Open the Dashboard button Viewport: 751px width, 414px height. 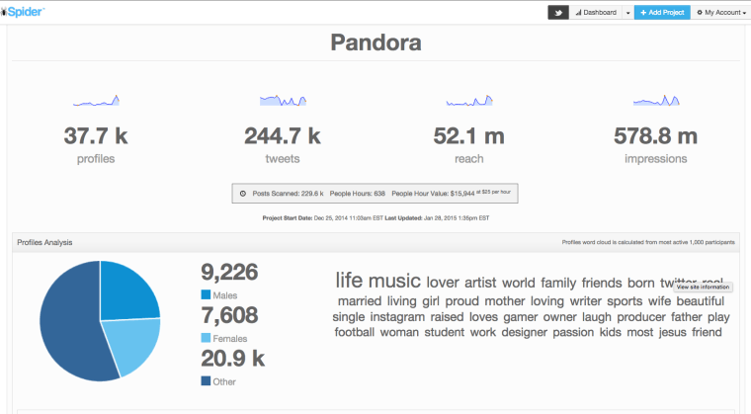click(596, 13)
